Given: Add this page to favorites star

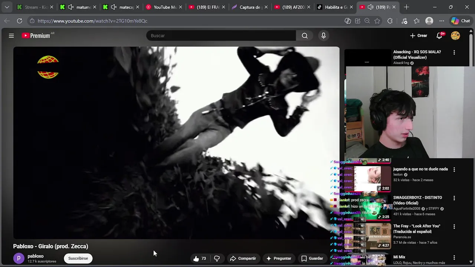Looking at the screenshot, I should (377, 21).
